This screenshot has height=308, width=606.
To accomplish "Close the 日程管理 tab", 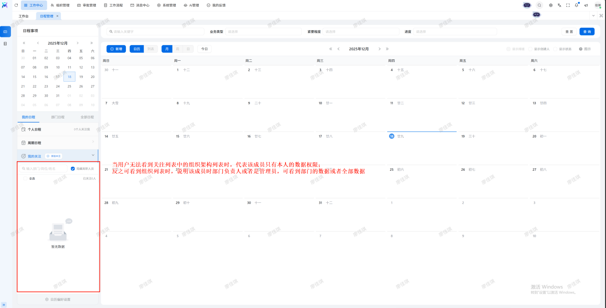I will click(57, 16).
